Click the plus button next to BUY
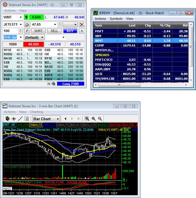The width and height of the screenshot is (196, 198). coord(82,31)
